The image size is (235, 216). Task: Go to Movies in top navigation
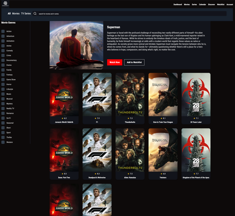(187, 4)
